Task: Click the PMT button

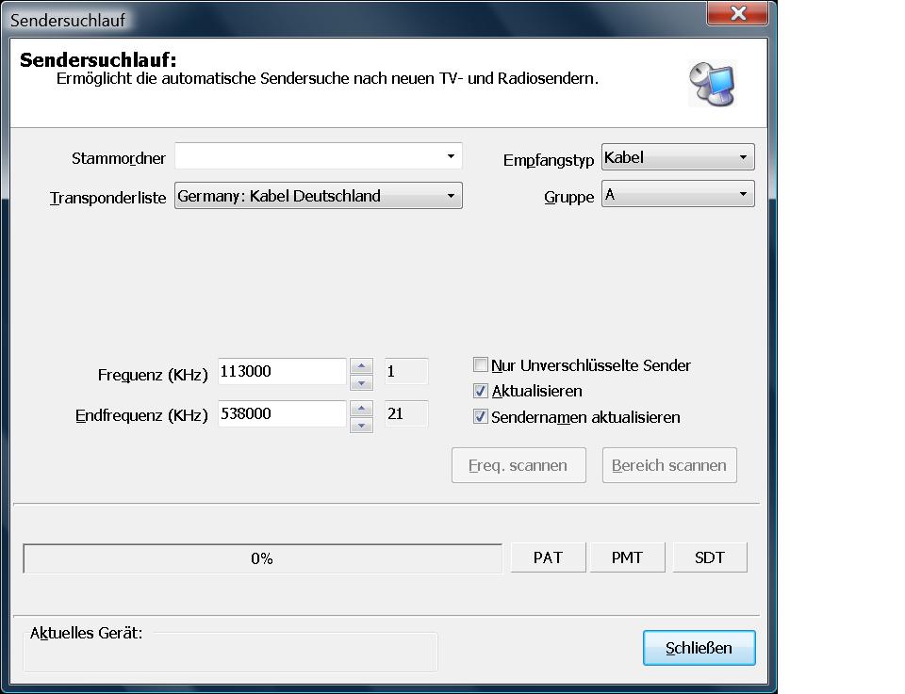Action: (x=627, y=557)
